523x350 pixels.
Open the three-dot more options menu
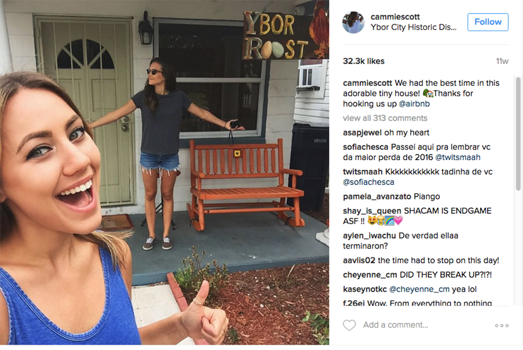pos(502,325)
